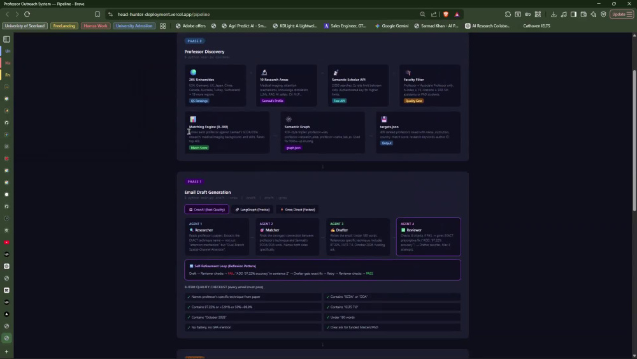Open the Google Gemini bookmark
Viewport: 637px width, 359px height.
(392, 26)
